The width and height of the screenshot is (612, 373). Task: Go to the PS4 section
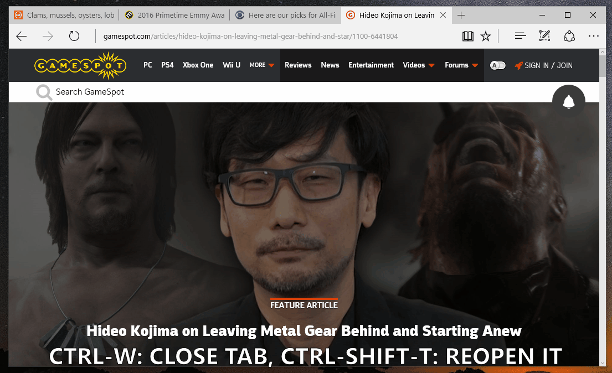pyautogui.click(x=167, y=65)
